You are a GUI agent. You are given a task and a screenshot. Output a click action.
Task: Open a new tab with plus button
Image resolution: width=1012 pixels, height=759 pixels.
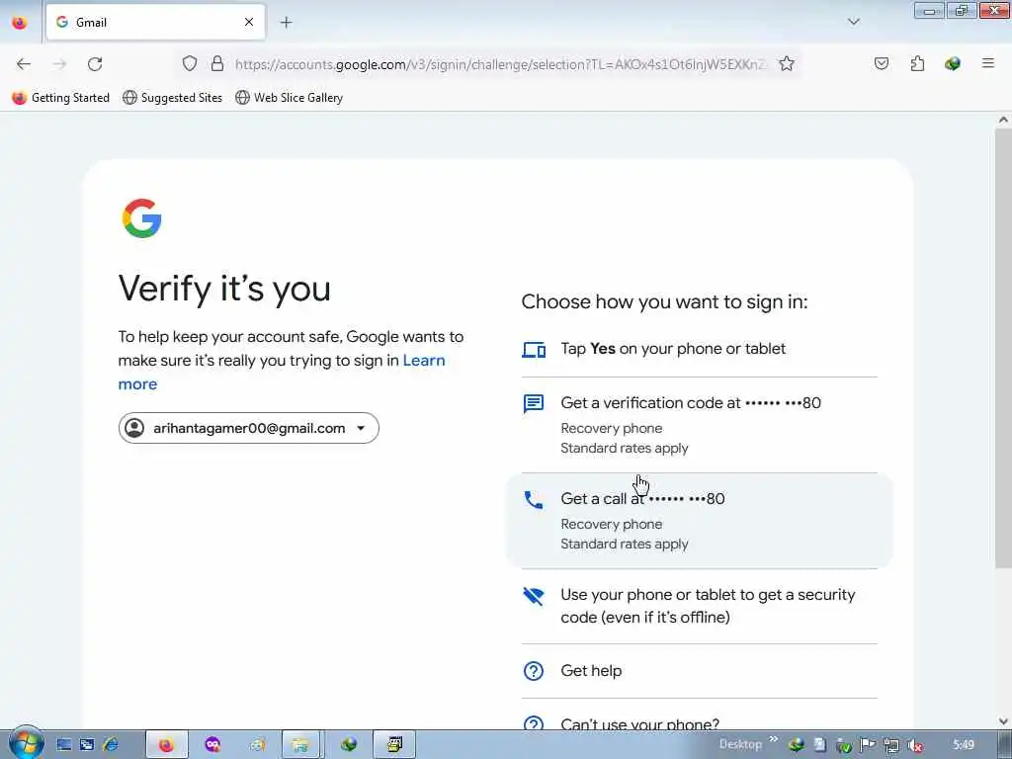[x=286, y=23]
